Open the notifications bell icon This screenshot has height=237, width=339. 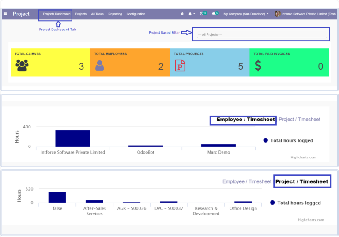(190, 14)
